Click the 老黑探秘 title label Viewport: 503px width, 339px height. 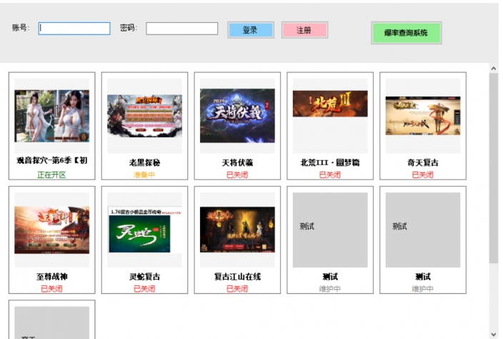click(144, 163)
